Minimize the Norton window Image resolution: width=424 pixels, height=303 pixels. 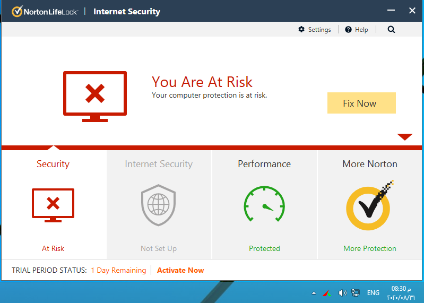[x=391, y=11]
